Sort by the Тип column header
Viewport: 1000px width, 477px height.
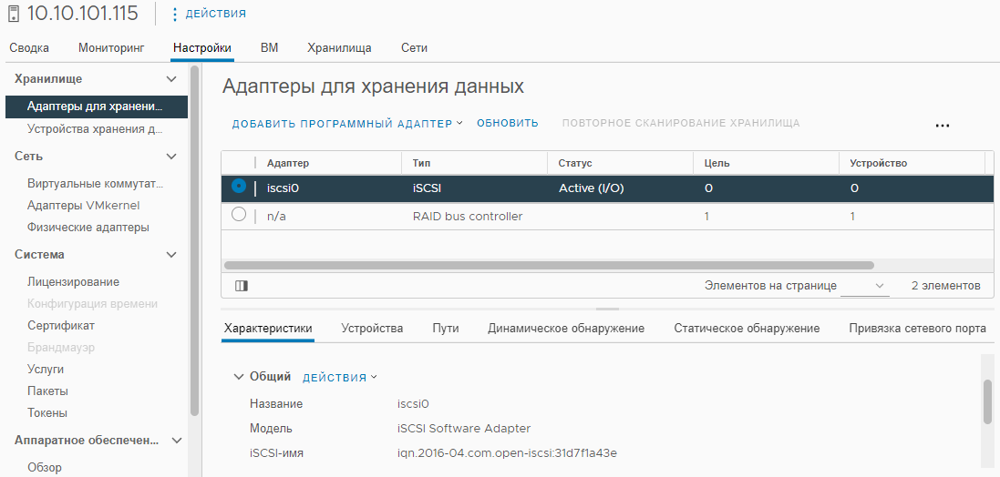click(421, 164)
